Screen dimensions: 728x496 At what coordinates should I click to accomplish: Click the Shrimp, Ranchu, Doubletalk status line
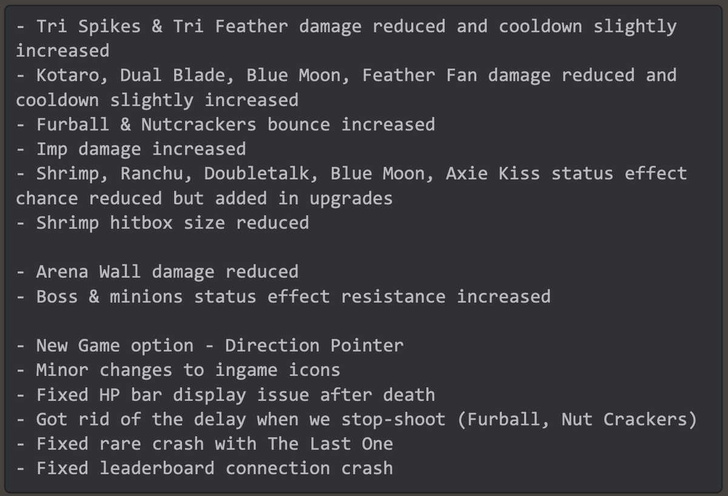pyautogui.click(x=351, y=186)
